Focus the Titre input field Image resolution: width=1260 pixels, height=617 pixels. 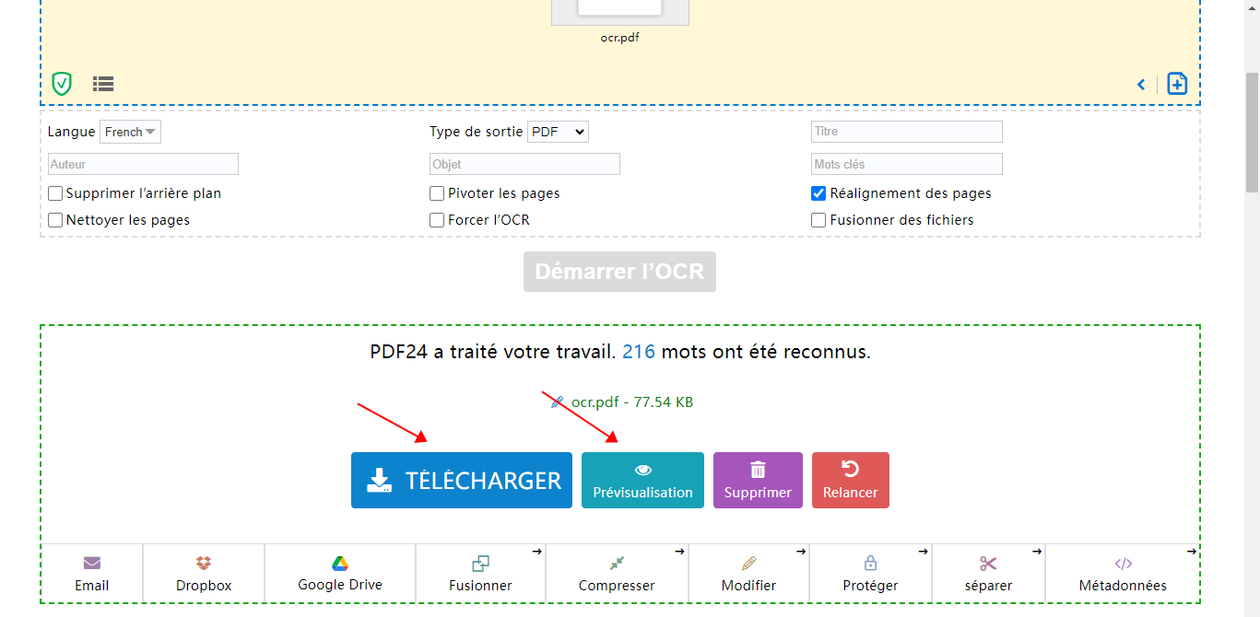907,132
